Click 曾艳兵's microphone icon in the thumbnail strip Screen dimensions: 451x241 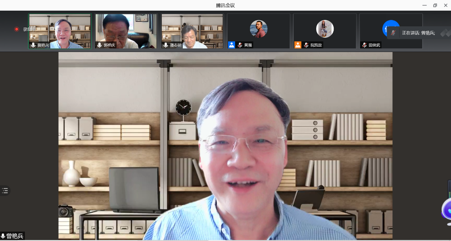point(33,45)
